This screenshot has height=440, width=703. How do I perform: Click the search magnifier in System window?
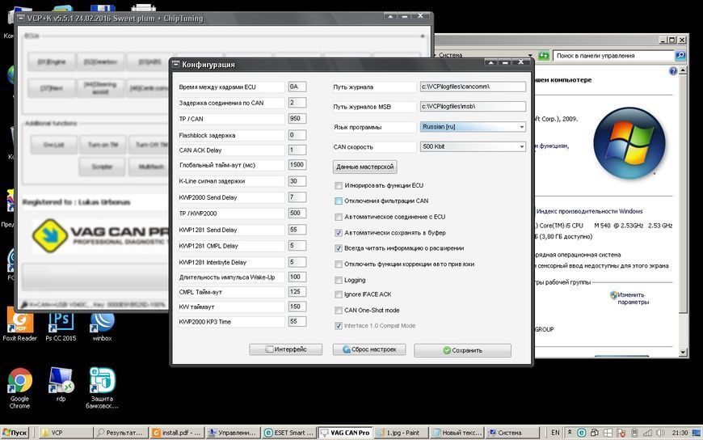[680, 56]
